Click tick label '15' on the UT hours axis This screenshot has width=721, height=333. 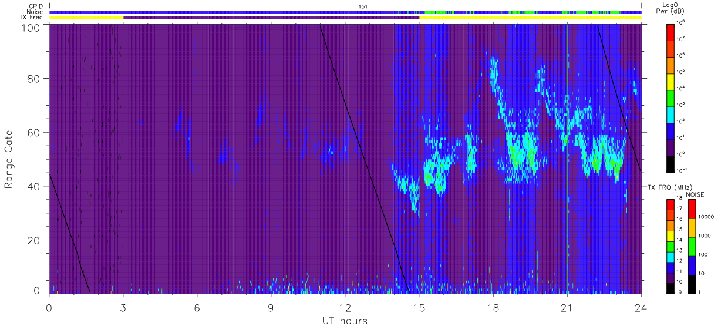click(419, 307)
